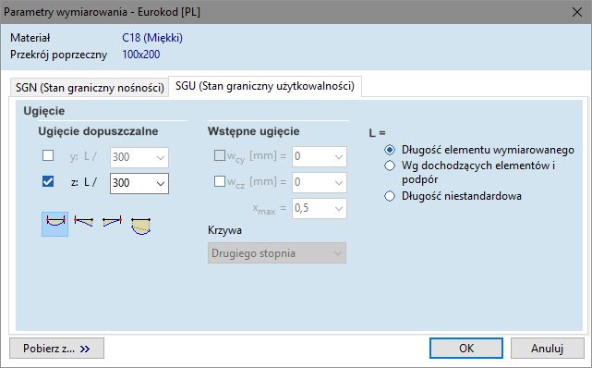Expand the wcz value dropdown
This screenshot has width=592, height=368.
(x=319, y=182)
